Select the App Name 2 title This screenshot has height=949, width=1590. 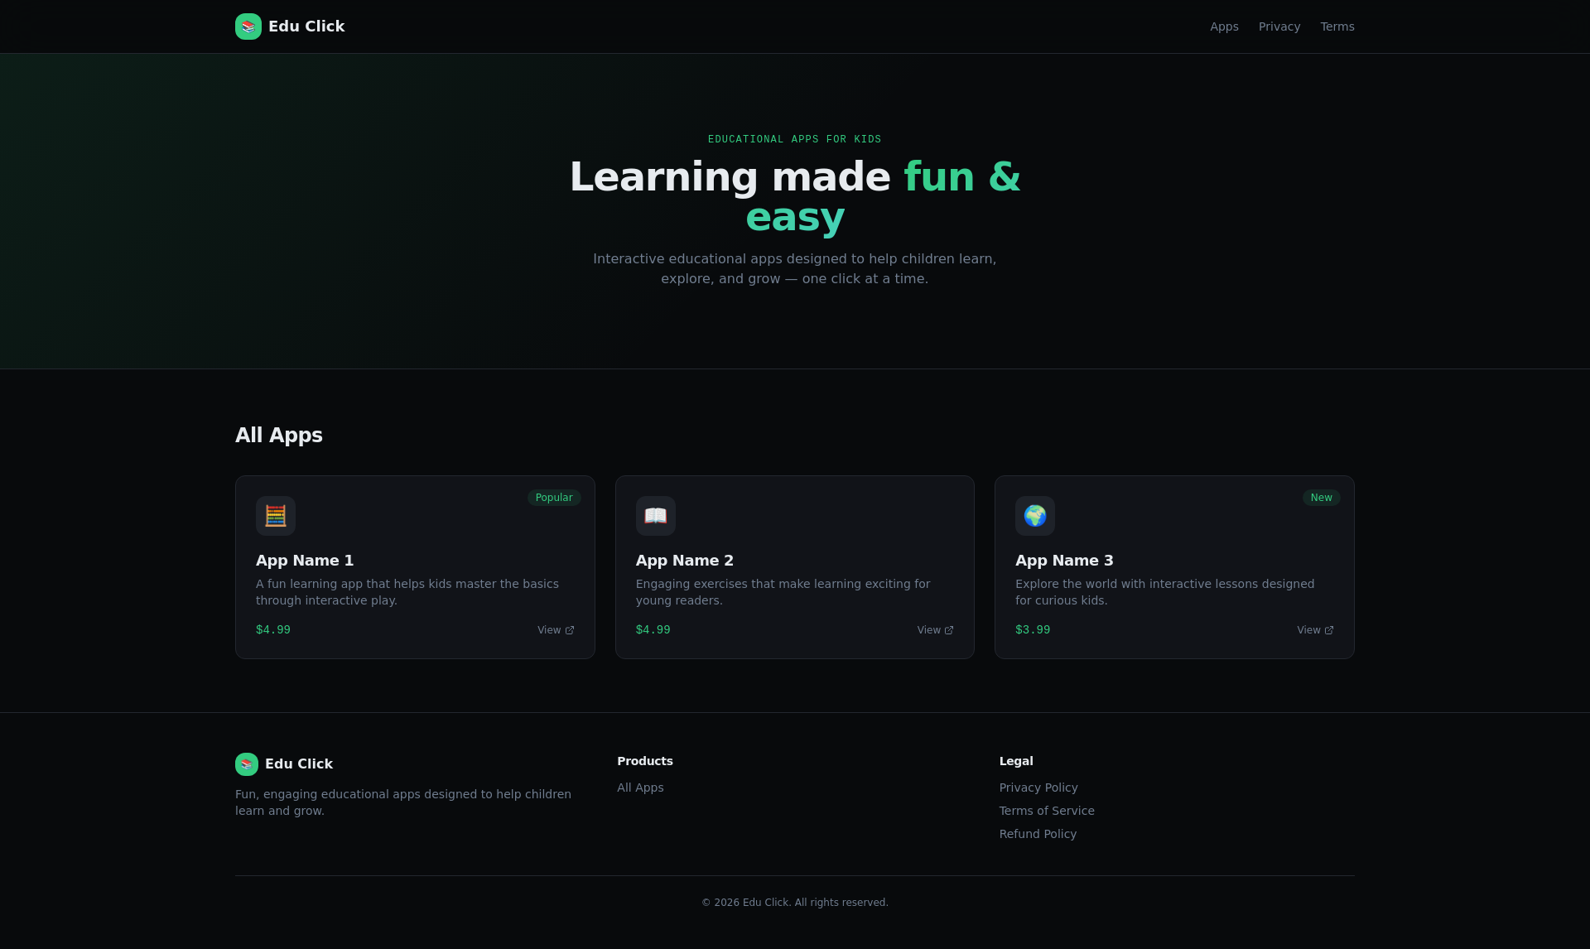click(685, 561)
